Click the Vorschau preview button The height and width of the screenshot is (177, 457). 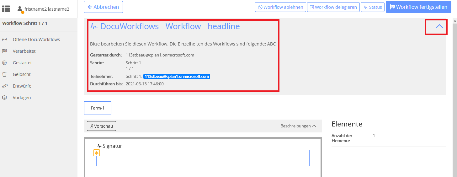[x=101, y=126]
